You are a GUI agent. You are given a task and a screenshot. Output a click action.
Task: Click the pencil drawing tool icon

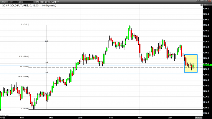coord(37,2)
